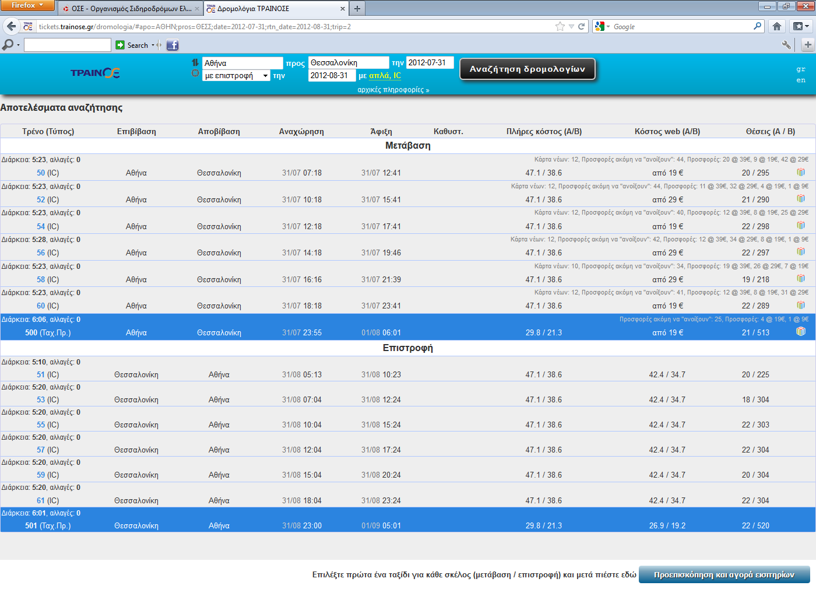Open the orange Firefox menu button
816x589 pixels.
pos(27,5)
